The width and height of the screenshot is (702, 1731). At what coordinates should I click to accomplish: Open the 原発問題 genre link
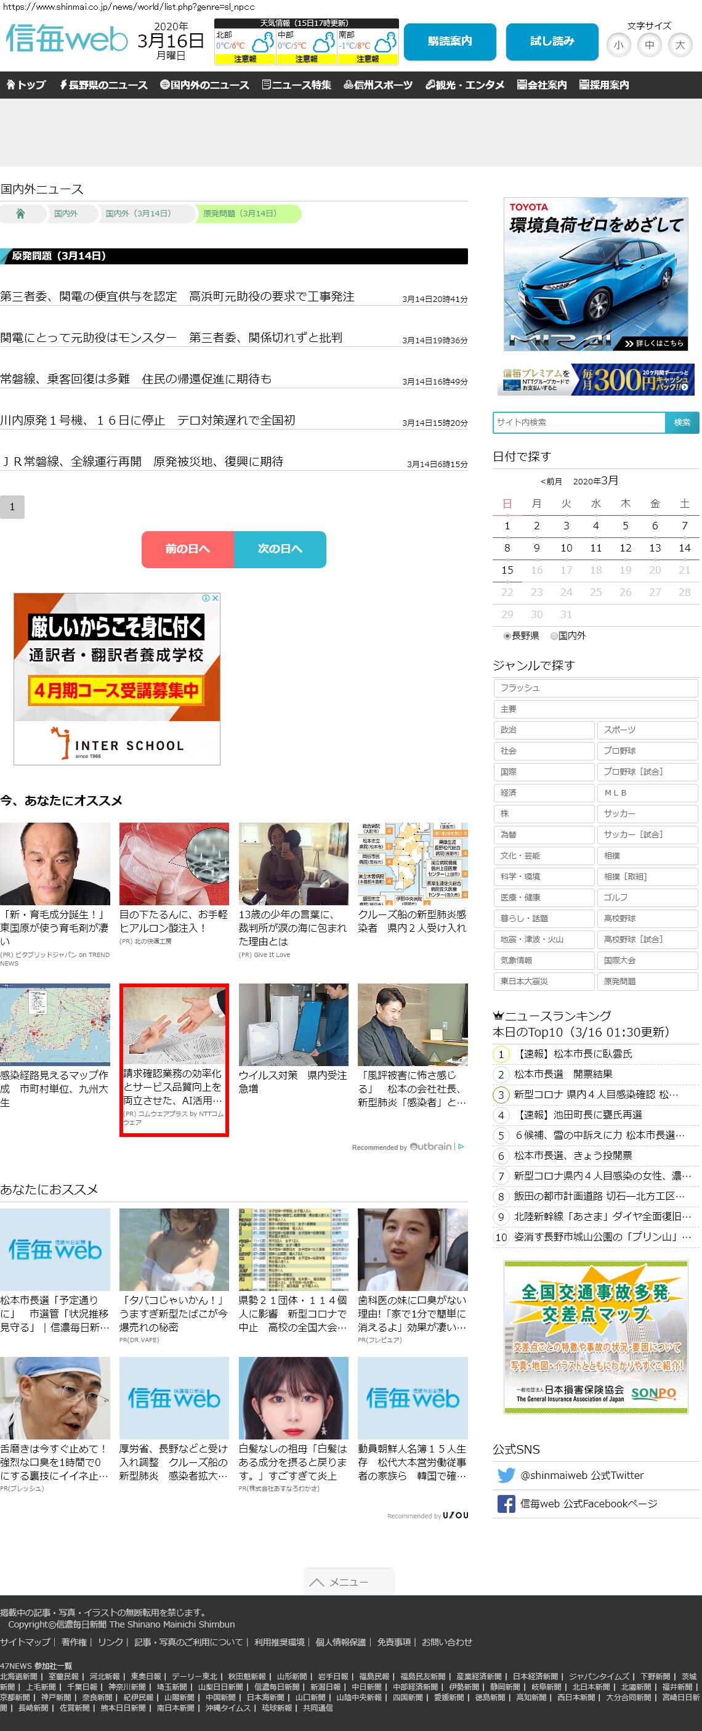[647, 981]
